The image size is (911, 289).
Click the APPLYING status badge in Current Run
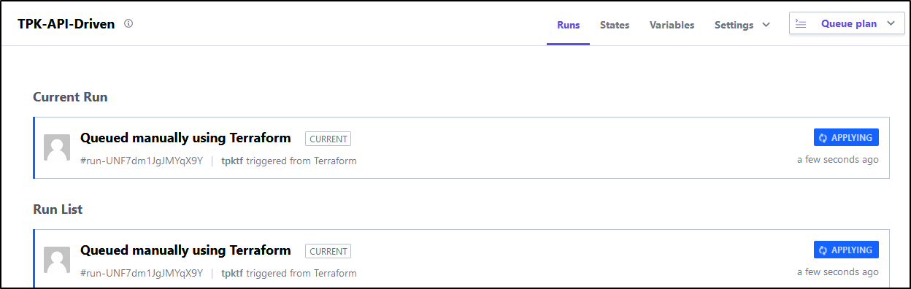pos(846,138)
